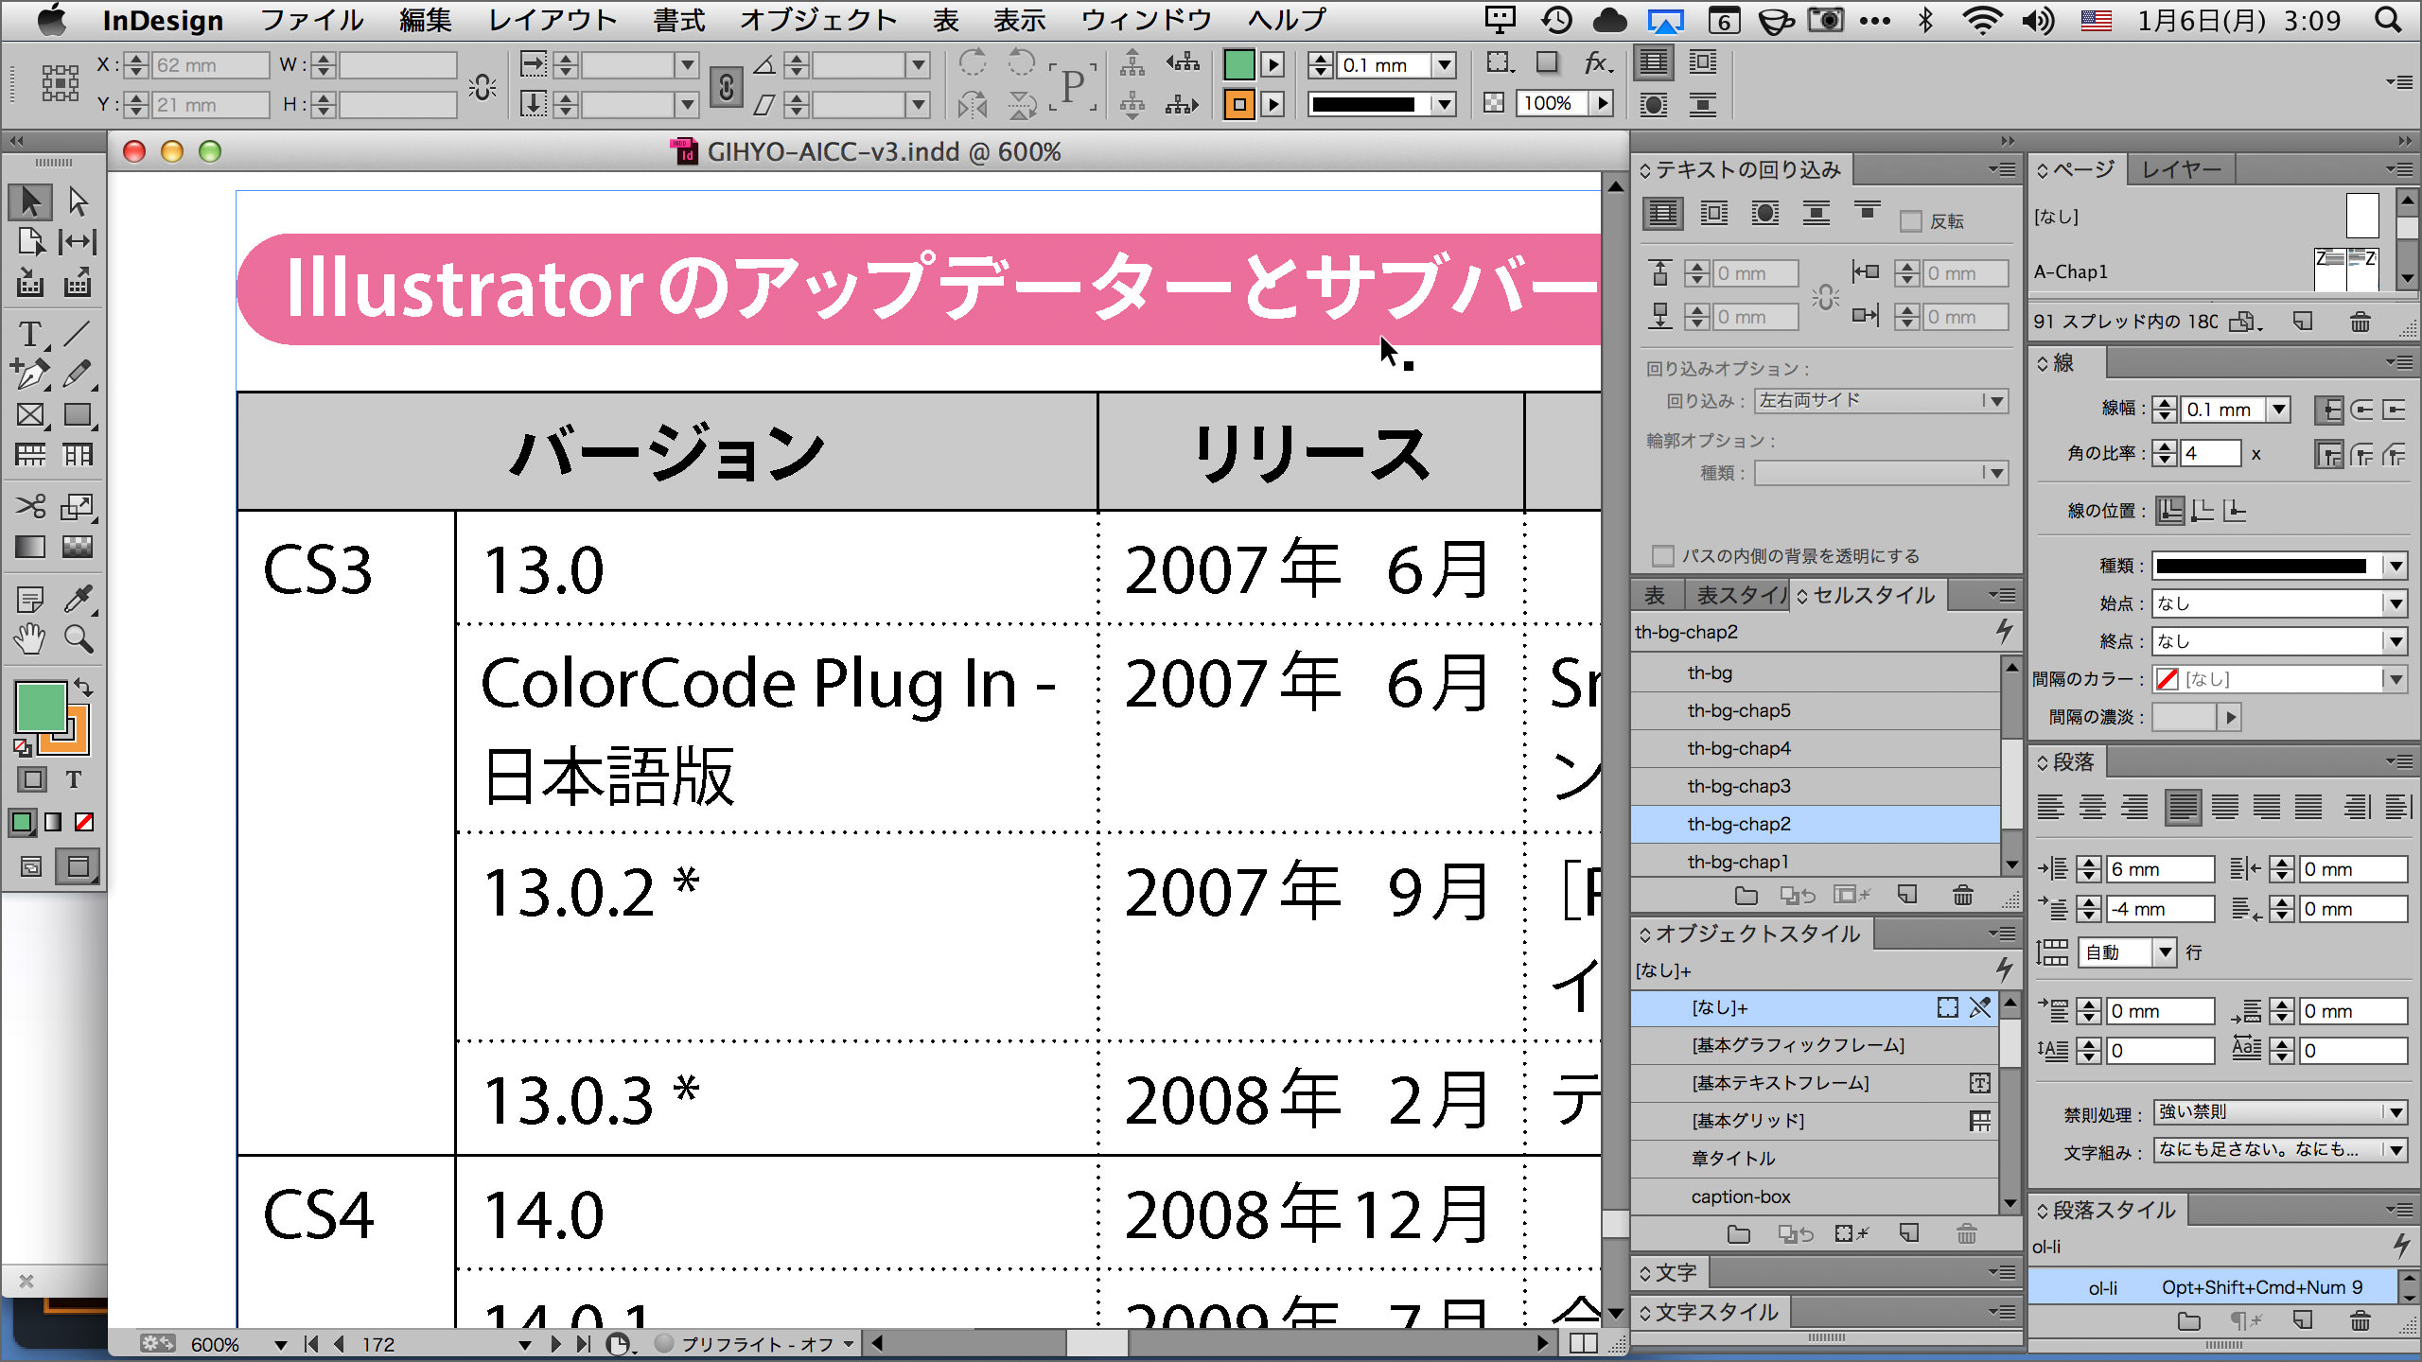The image size is (2422, 1362).
Task: Select the Gradient Swatch tool
Action: click(x=30, y=547)
